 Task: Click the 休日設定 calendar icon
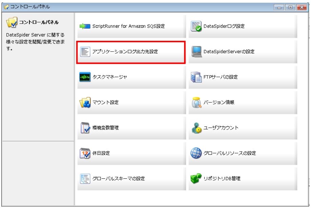pyautogui.click(x=85, y=153)
